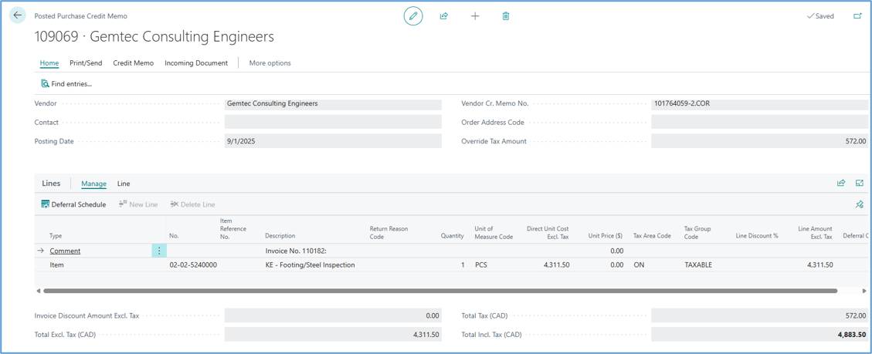Click the Saved status indicator
Screen dimensions: 872x354
(820, 16)
